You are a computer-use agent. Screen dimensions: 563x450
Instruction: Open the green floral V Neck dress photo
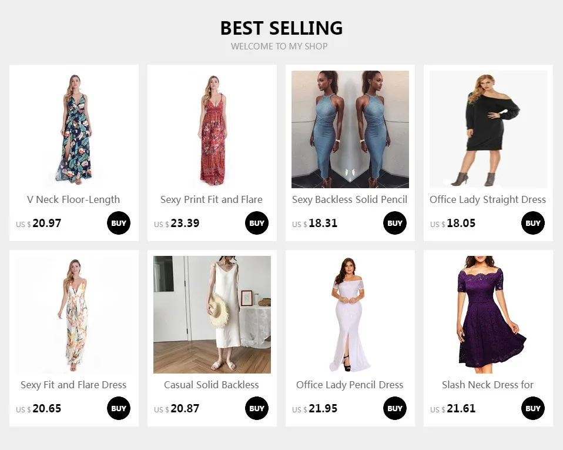pos(74,129)
